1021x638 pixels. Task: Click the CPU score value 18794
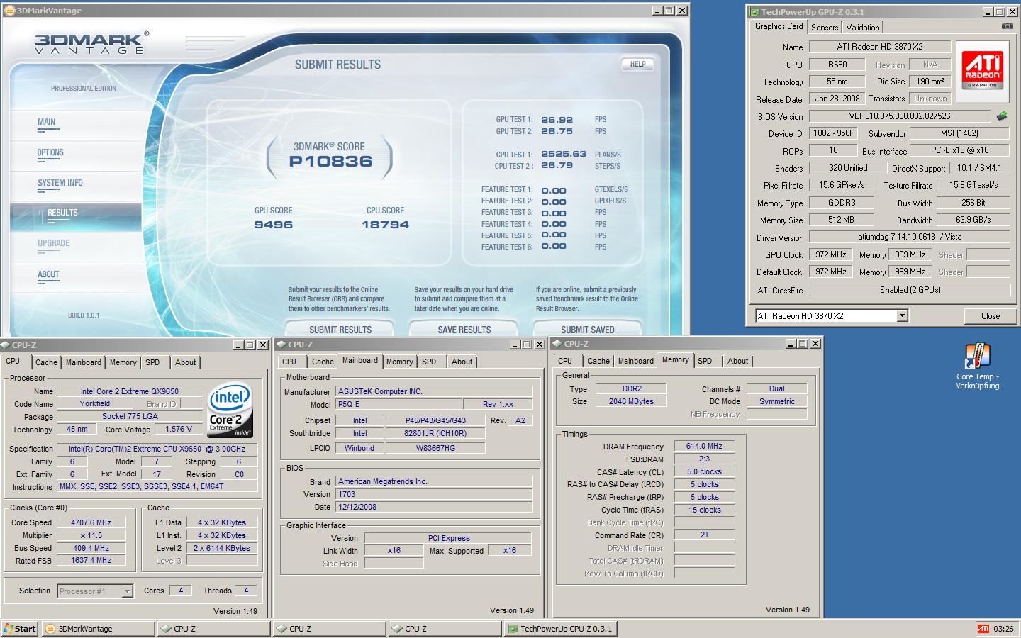click(385, 225)
